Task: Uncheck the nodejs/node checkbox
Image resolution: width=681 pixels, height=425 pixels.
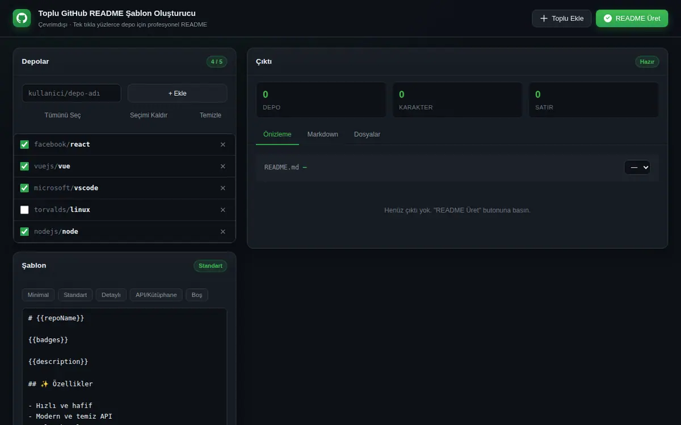Action: (x=24, y=232)
